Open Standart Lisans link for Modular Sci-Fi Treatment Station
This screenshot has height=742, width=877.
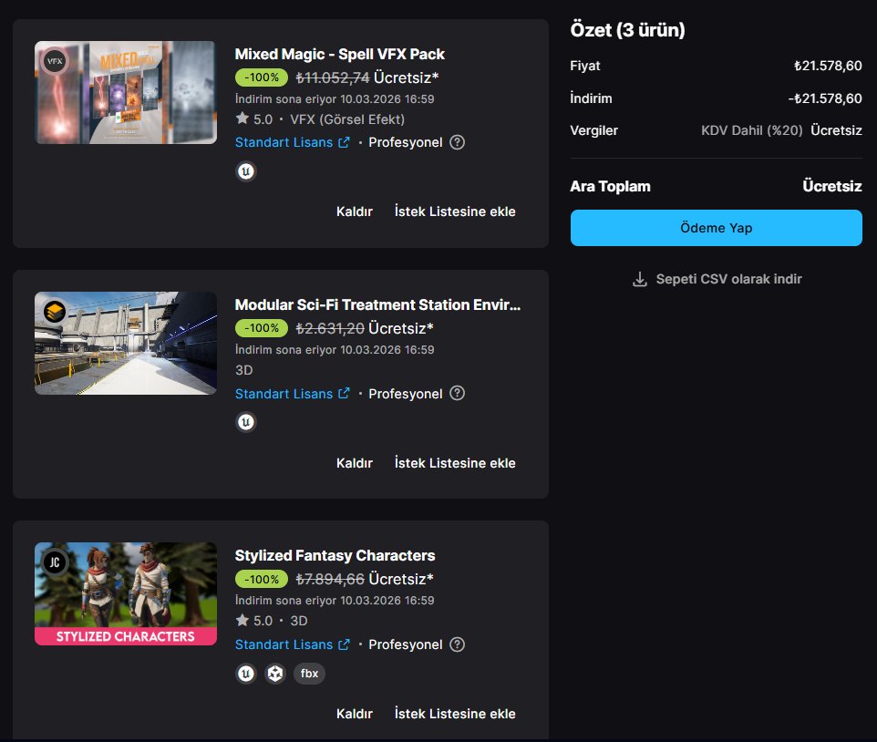[292, 394]
